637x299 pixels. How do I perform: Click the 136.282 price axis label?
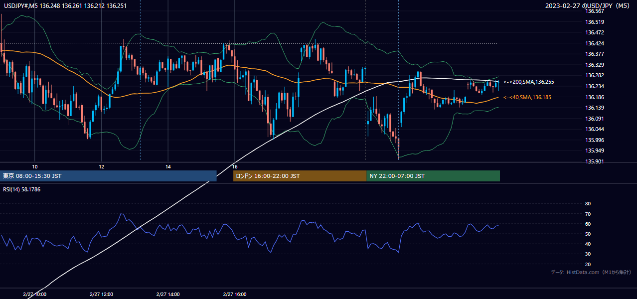pyautogui.click(x=594, y=75)
